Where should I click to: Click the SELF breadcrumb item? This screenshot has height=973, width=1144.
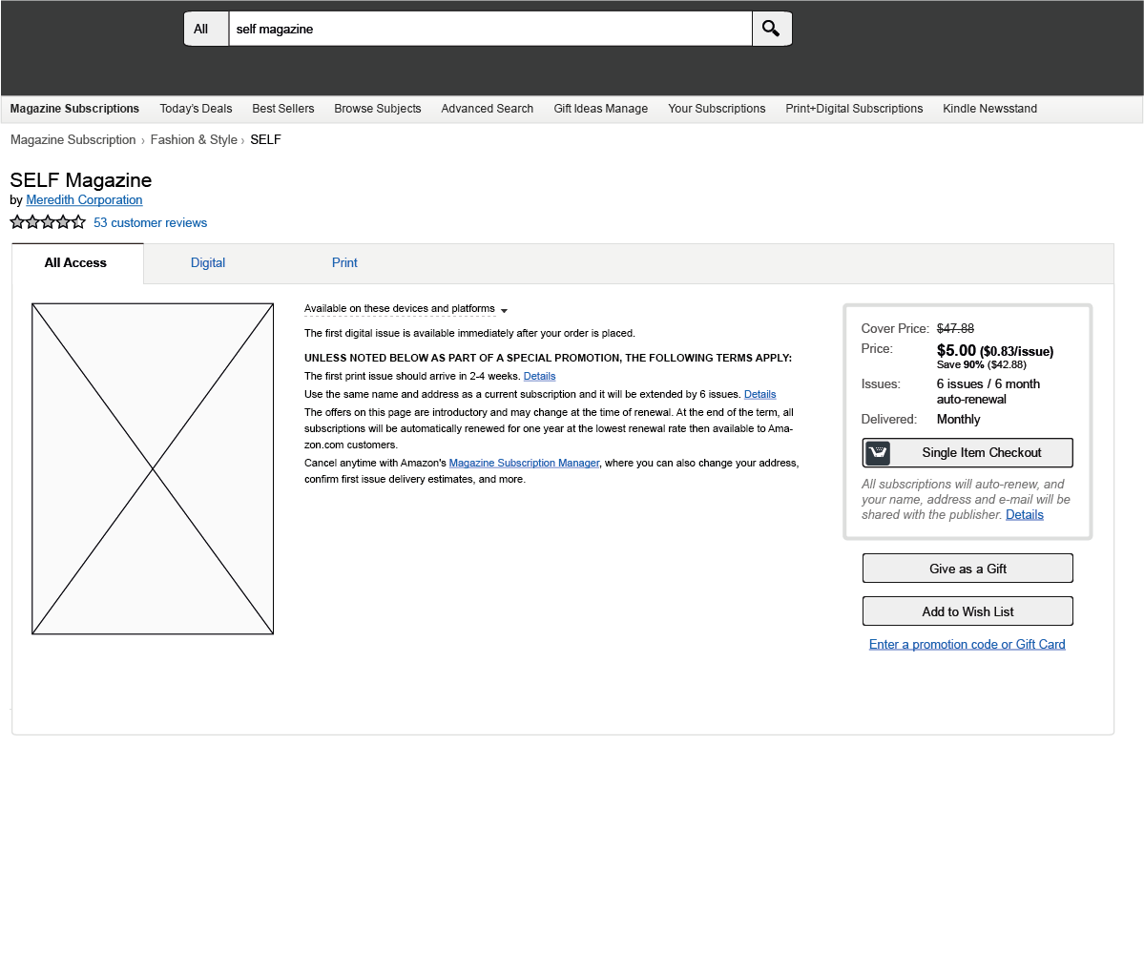tap(265, 139)
